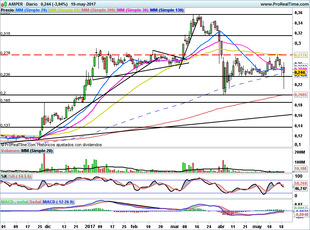The image size is (310, 230).
Task: Click the MM (Simple 20) blue label
Action: [x=32, y=10]
